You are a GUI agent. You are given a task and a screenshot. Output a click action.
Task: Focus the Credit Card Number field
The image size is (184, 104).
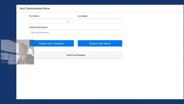pos(76,32)
